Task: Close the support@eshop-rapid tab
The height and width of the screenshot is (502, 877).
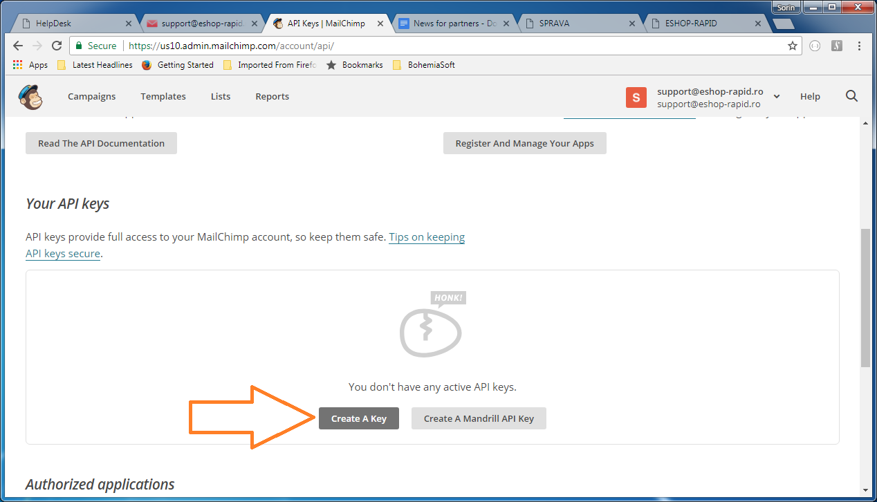Action: pyautogui.click(x=253, y=24)
